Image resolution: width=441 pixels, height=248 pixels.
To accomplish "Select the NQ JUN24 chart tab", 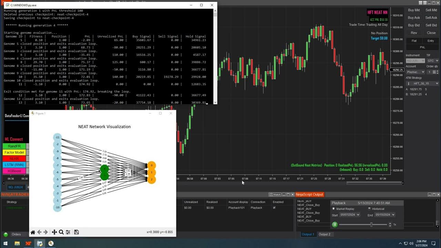I will point(16,187).
